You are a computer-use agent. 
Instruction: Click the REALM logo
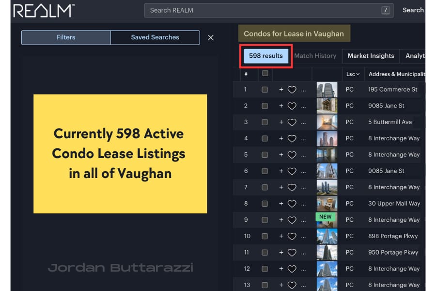[44, 11]
